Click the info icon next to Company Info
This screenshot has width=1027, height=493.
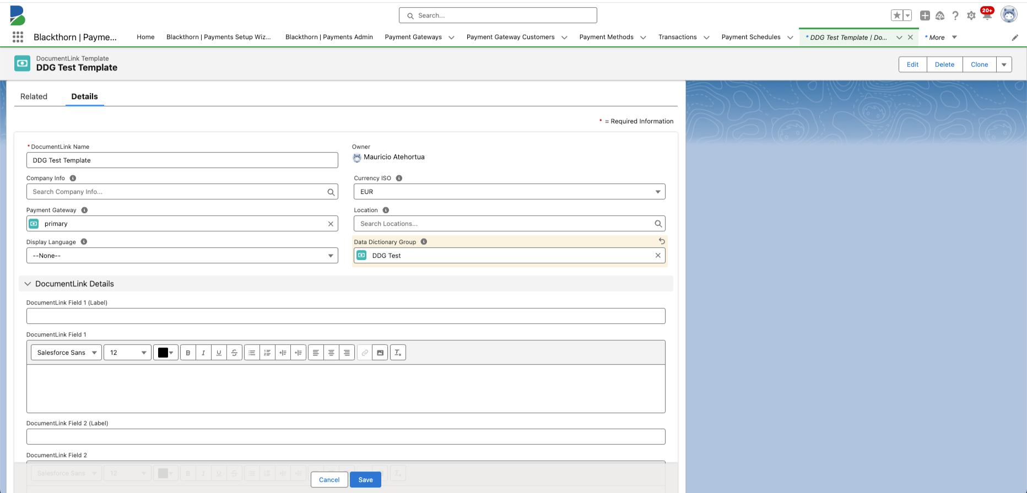73,178
